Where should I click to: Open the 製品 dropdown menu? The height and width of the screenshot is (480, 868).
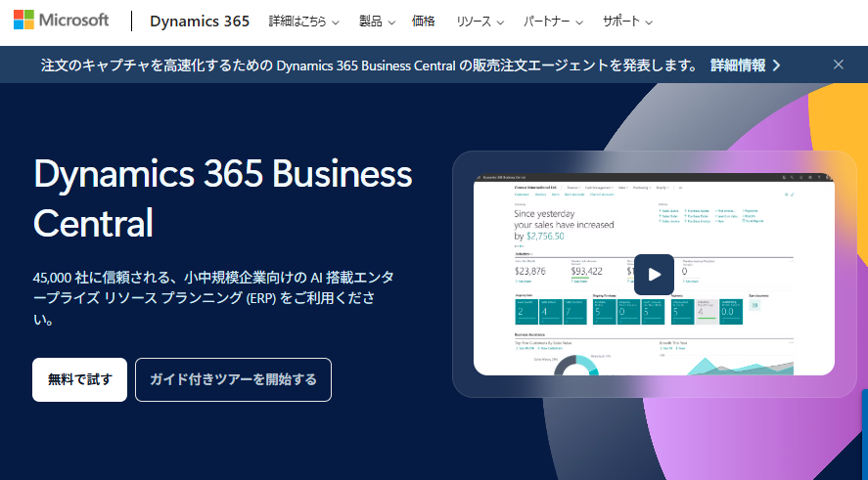377,21
